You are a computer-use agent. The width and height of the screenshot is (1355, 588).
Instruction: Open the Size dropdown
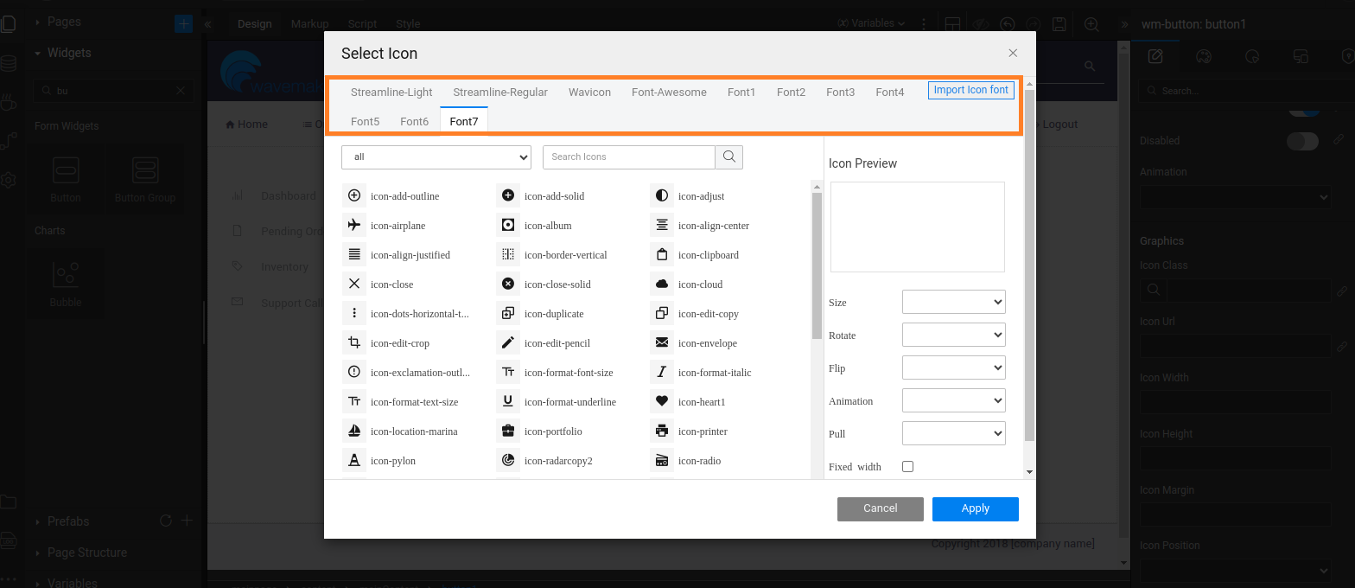point(953,302)
